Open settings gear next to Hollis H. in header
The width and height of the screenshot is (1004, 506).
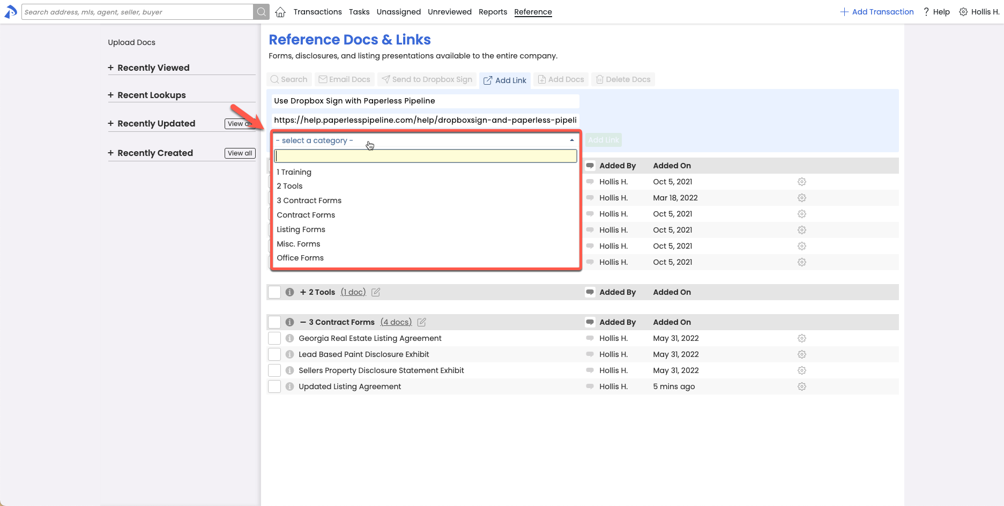pyautogui.click(x=963, y=12)
